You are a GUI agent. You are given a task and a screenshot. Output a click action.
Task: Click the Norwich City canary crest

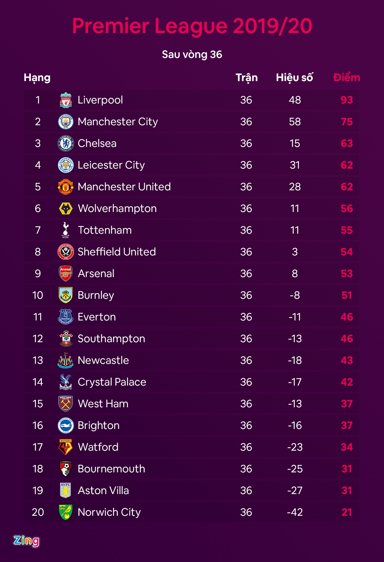[x=66, y=512]
